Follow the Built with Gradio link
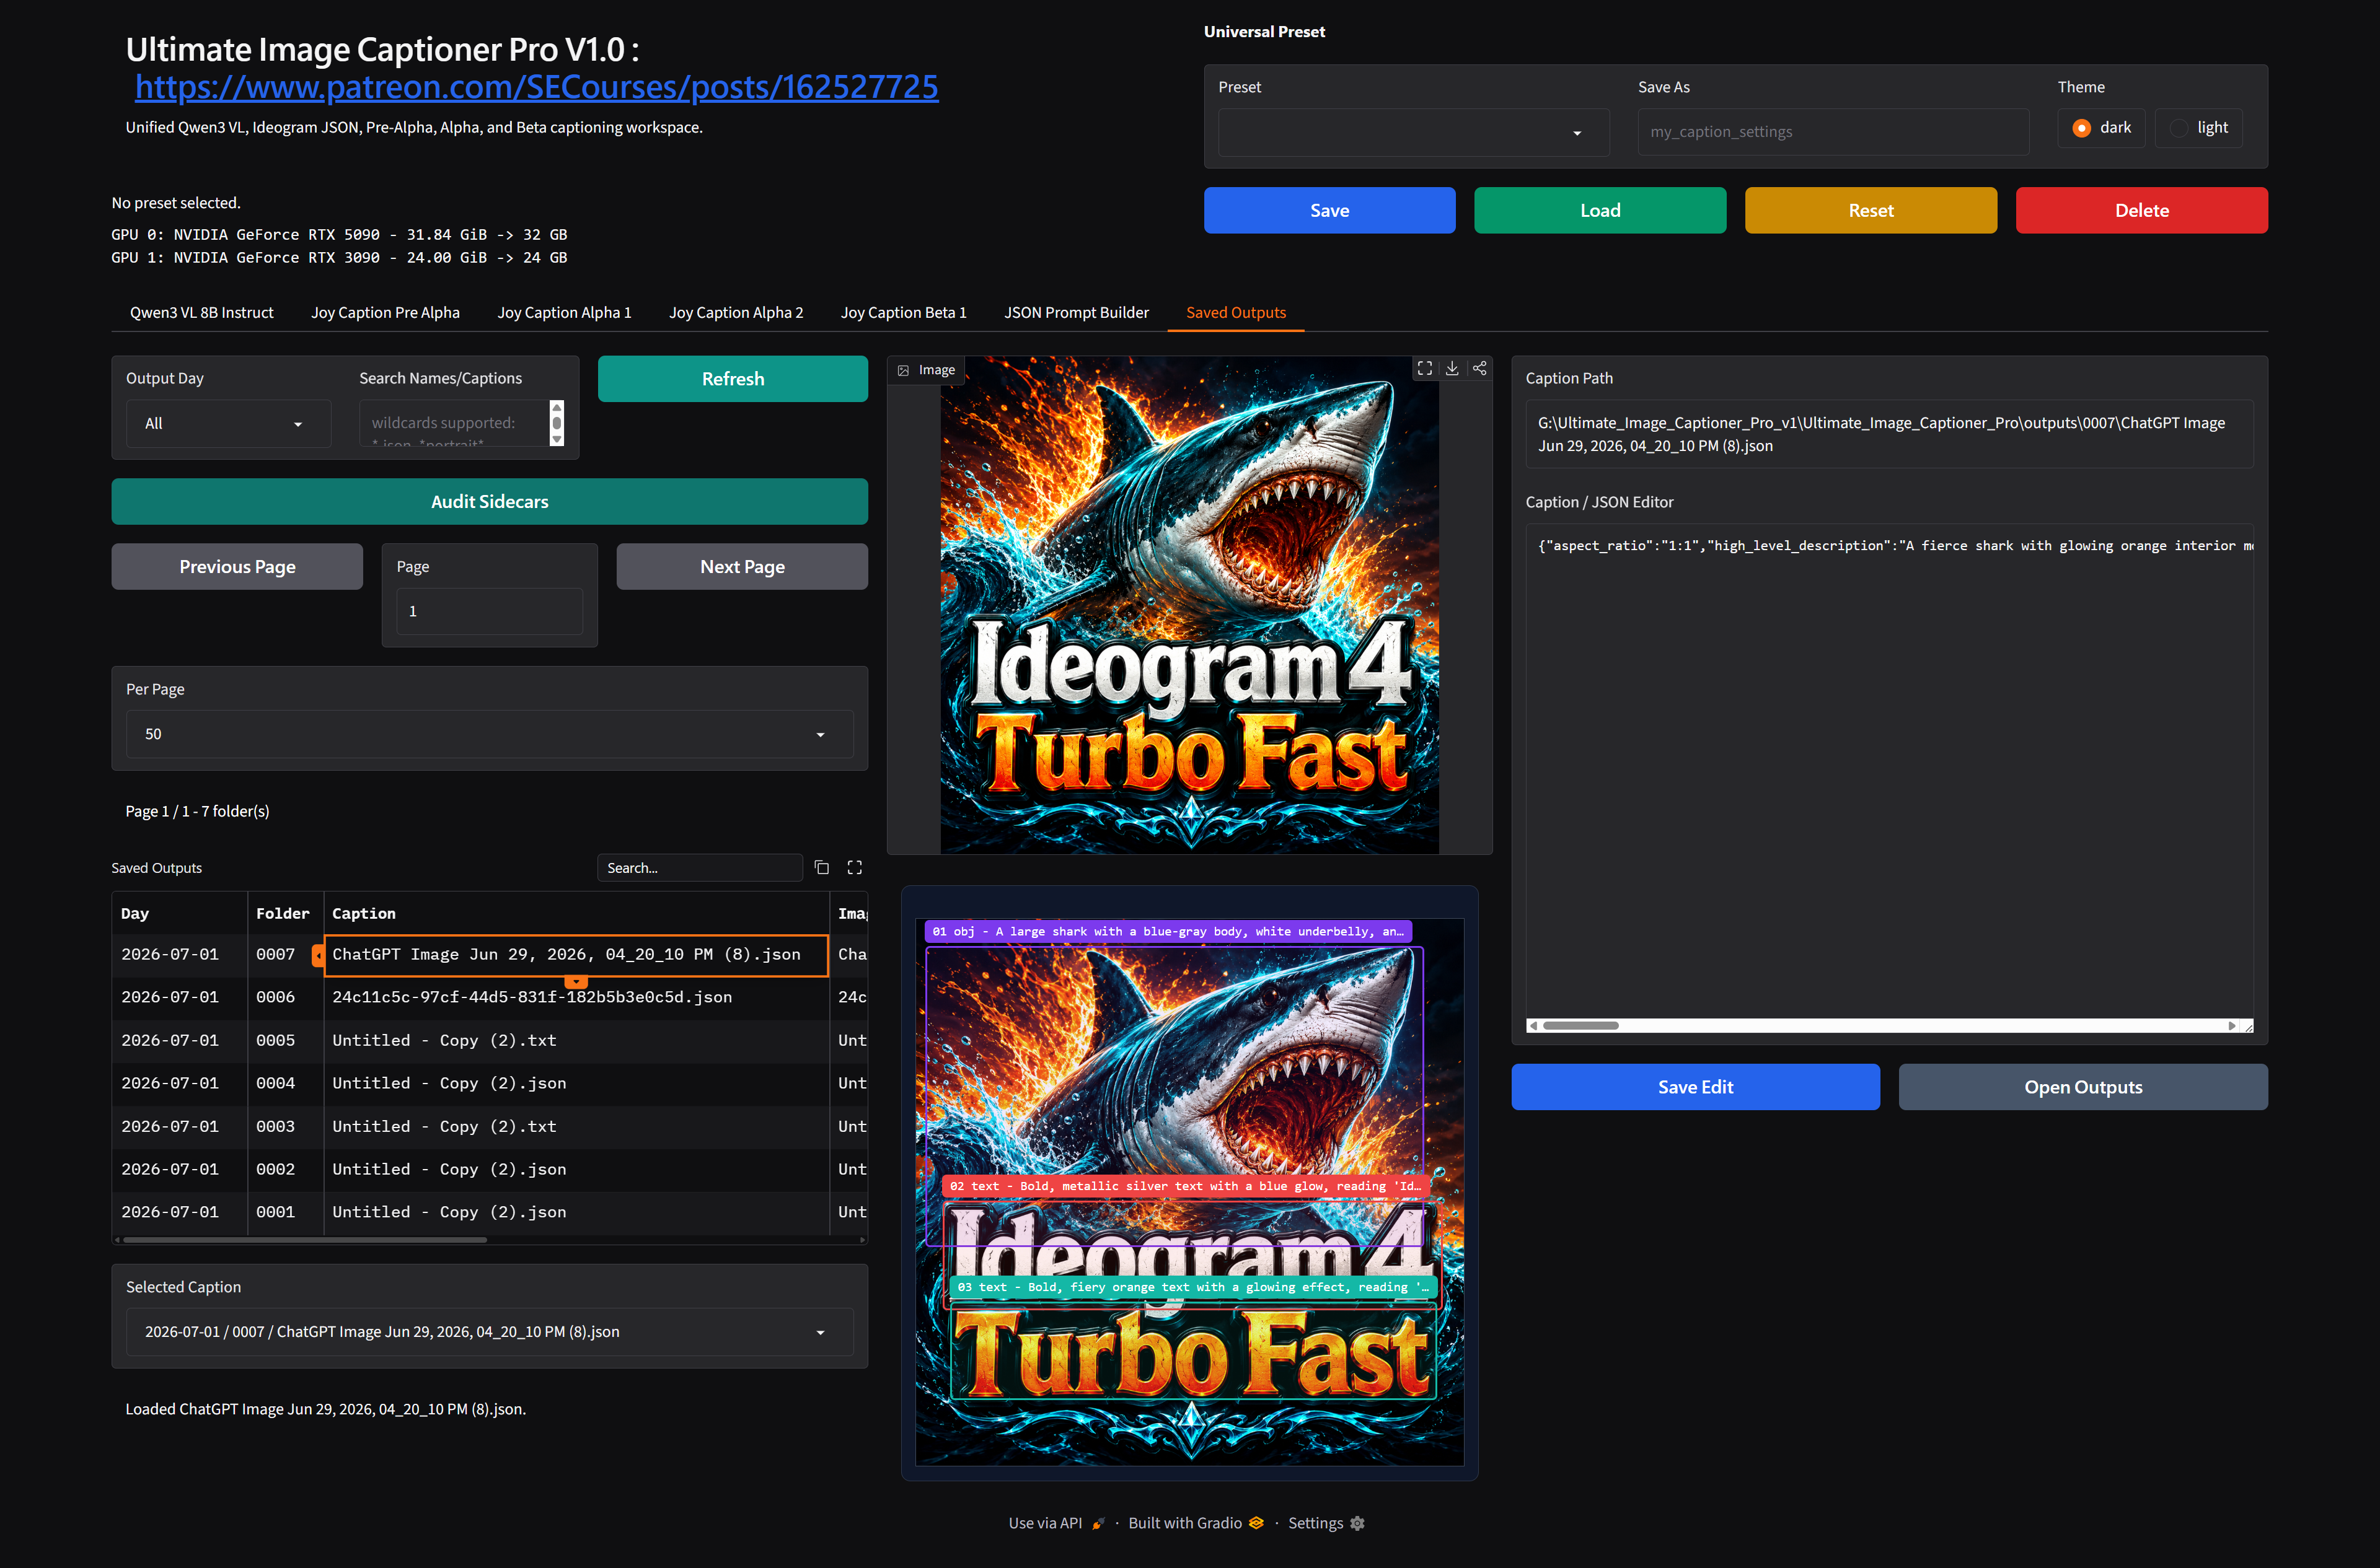Screen dimensions: 2380x1568 (x=1196, y=1523)
